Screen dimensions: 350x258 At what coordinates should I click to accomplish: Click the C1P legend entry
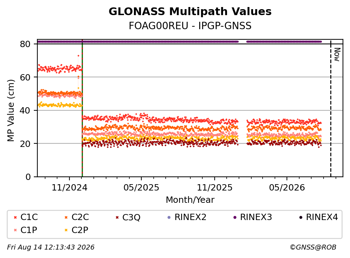click(x=25, y=230)
